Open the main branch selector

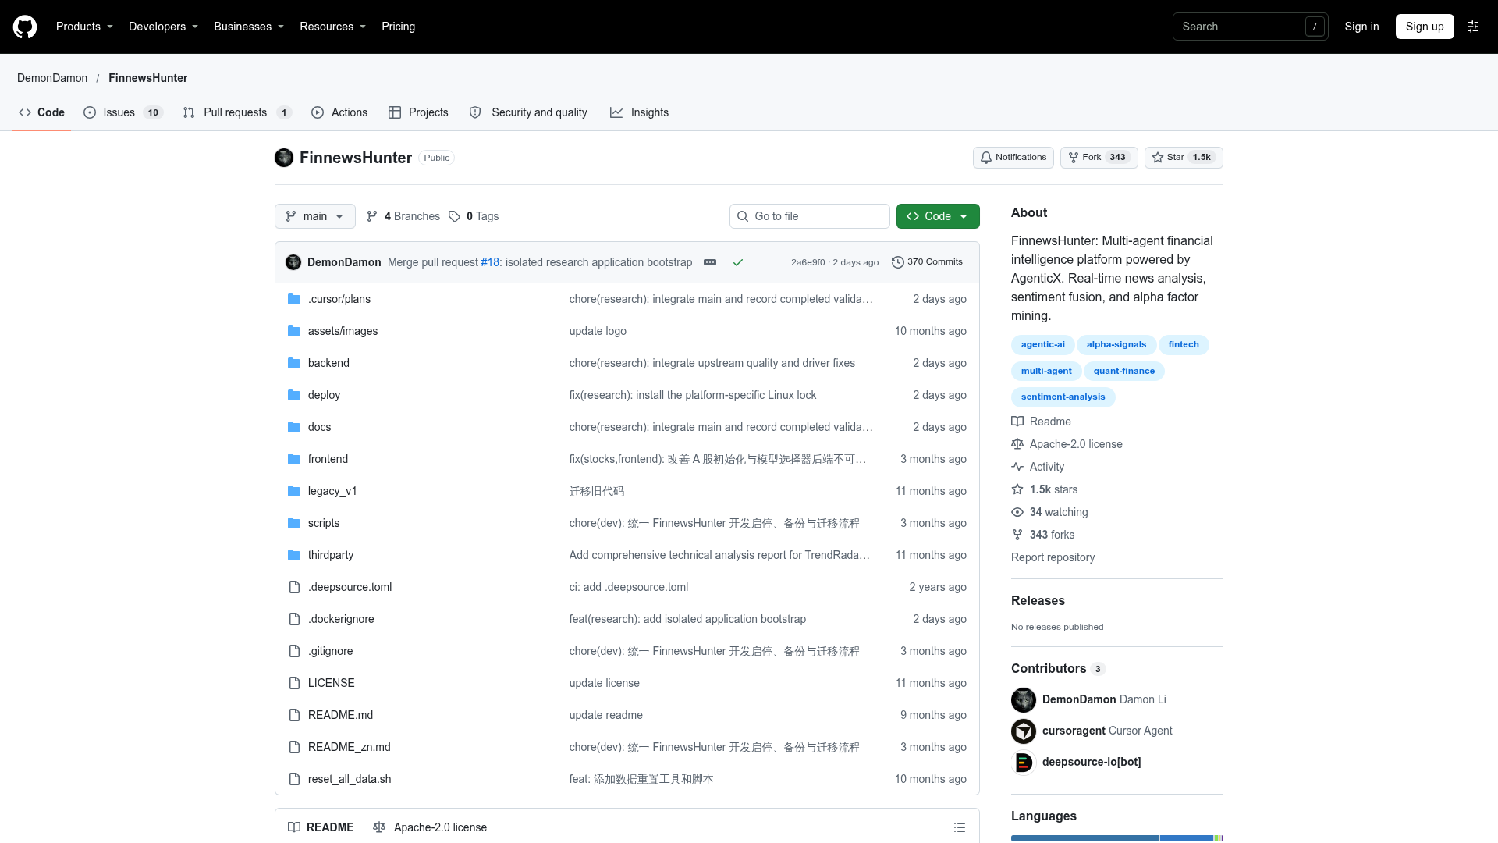pos(315,216)
